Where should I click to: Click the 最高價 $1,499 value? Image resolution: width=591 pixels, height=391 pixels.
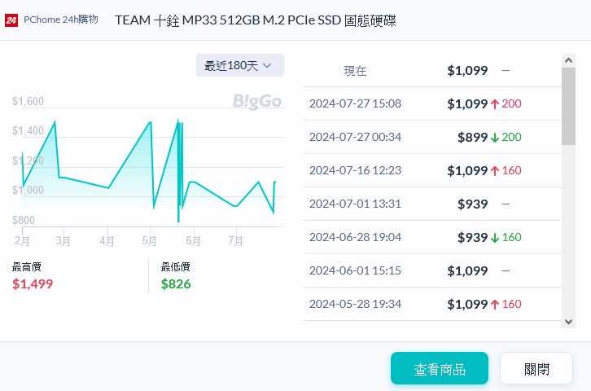[33, 283]
